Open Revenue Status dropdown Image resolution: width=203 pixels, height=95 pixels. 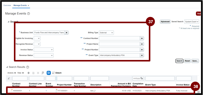pyautogui.click(x=44, y=55)
